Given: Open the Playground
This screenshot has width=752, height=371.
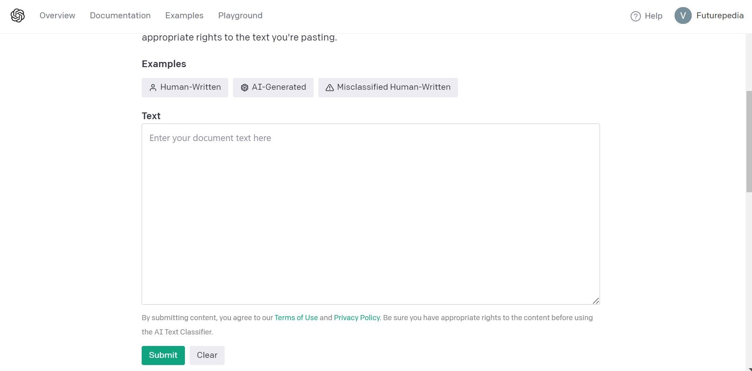Looking at the screenshot, I should point(240,15).
